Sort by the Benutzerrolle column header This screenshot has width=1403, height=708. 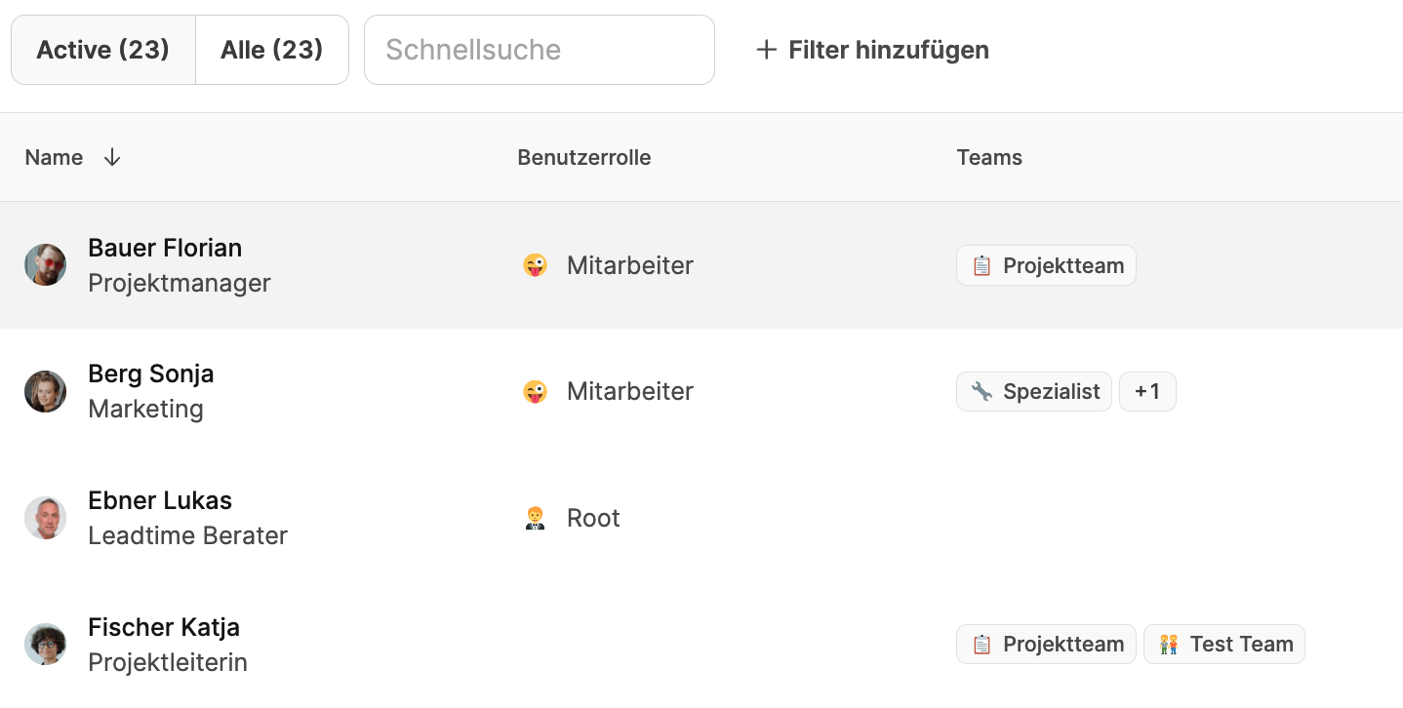(583, 158)
